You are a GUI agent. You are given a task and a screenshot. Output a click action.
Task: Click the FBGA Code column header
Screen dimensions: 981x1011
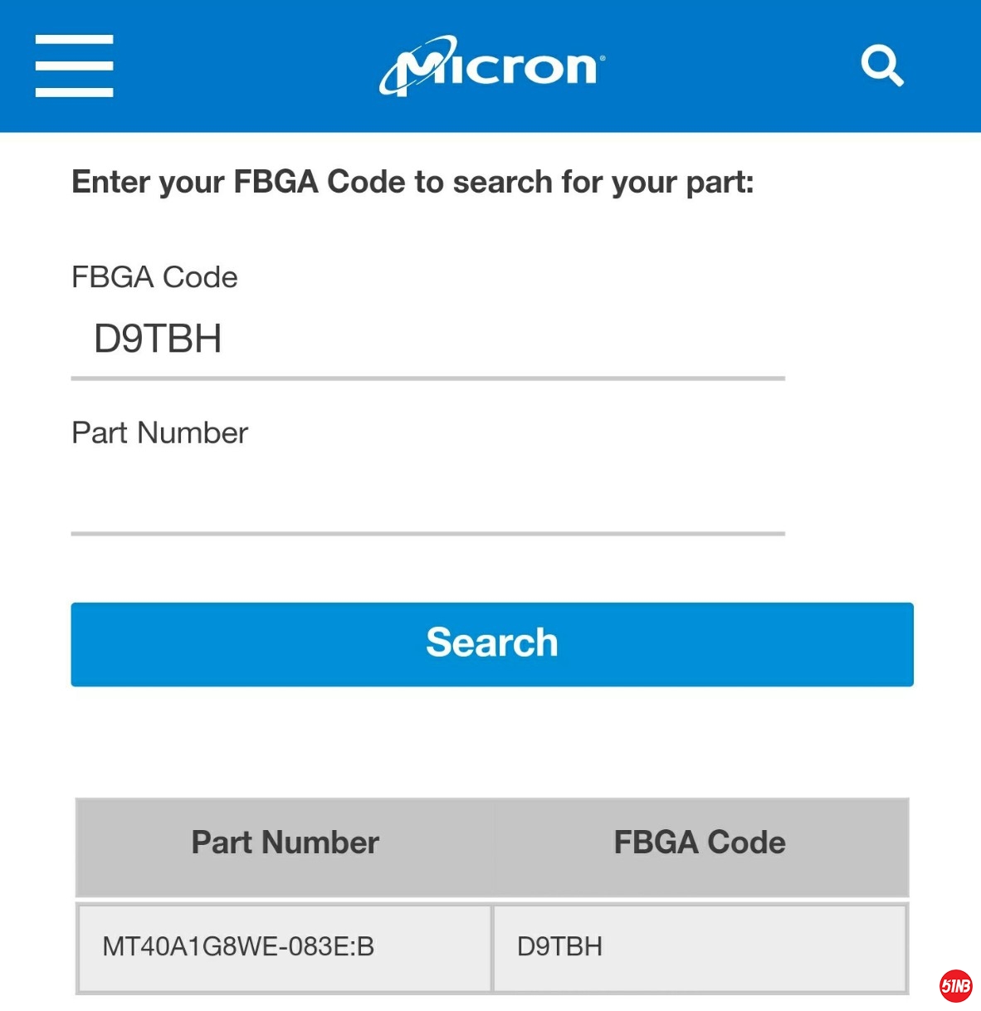pos(700,843)
